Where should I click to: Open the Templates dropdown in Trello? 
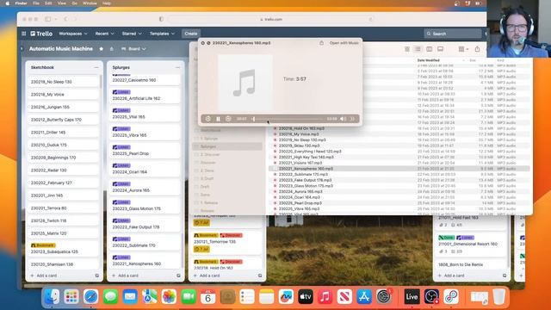[162, 34]
